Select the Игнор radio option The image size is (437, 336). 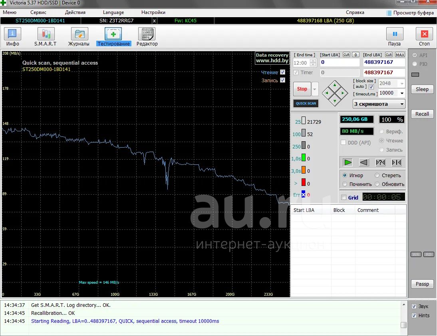345,175
